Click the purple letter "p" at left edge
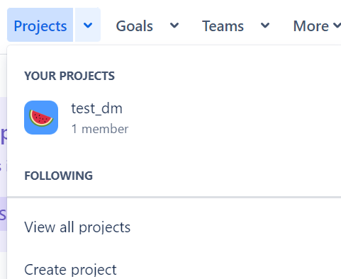Viewport: 341px width, 279px height. pos(4,136)
